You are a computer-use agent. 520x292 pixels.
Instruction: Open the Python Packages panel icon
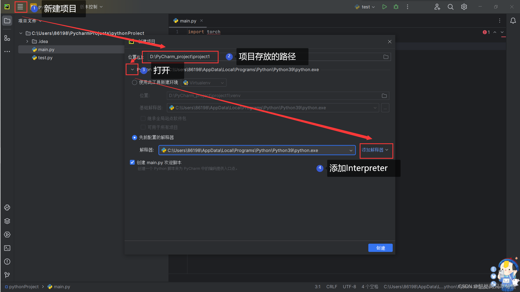(7, 221)
